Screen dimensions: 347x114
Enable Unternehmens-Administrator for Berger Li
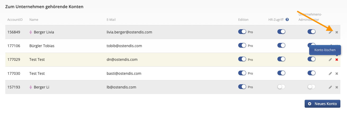click(312, 87)
